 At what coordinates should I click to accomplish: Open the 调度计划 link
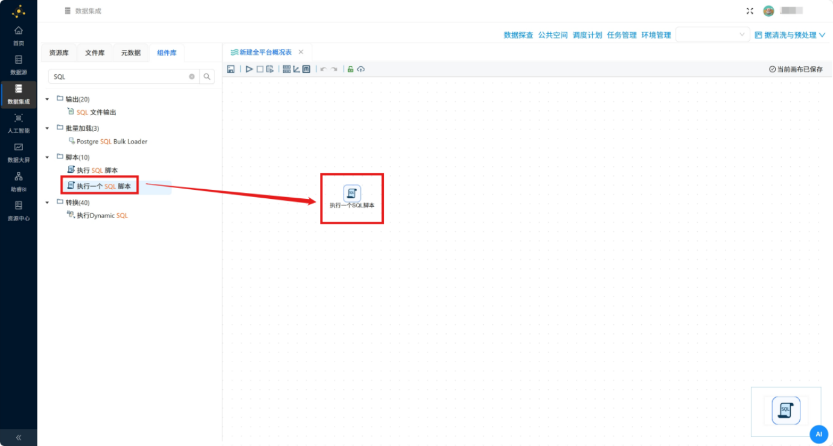point(587,35)
